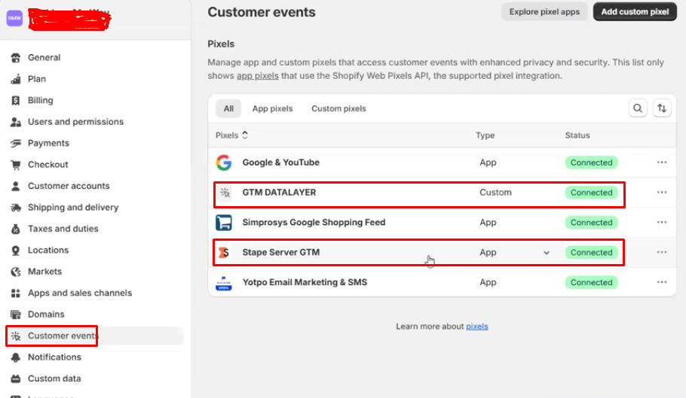Image resolution: width=686 pixels, height=398 pixels.
Task: Click the Connected status badge for Simprosys
Action: point(591,223)
